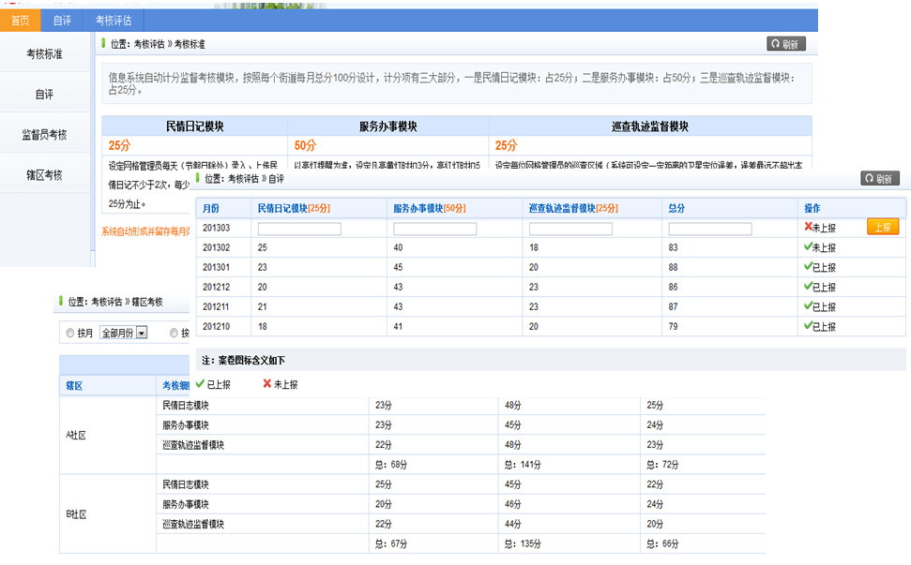
Task: Click 刷新 refresh button in 考核标准 panel
Action: pyautogui.click(x=785, y=44)
